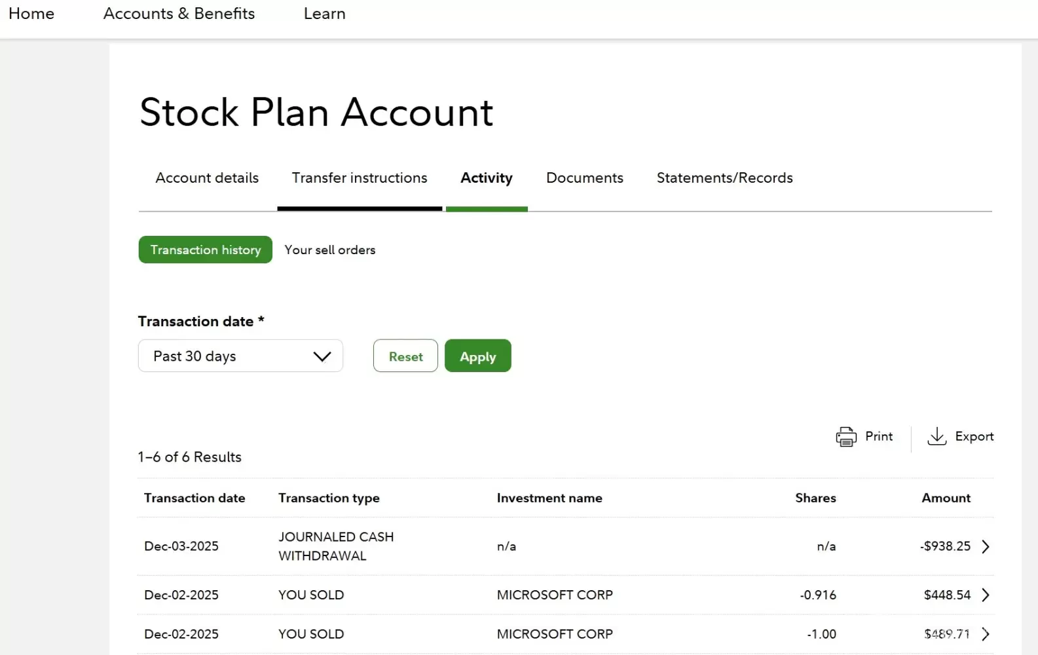Open details chevron for $448.54 Microsoft sale
This screenshot has width=1038, height=655.
pos(986,595)
